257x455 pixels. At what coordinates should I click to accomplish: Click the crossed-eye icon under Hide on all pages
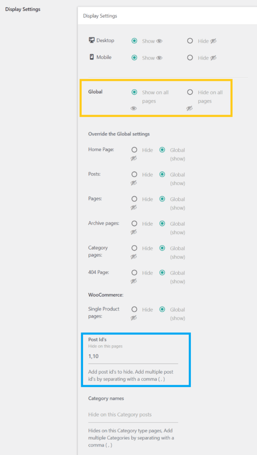click(x=190, y=108)
